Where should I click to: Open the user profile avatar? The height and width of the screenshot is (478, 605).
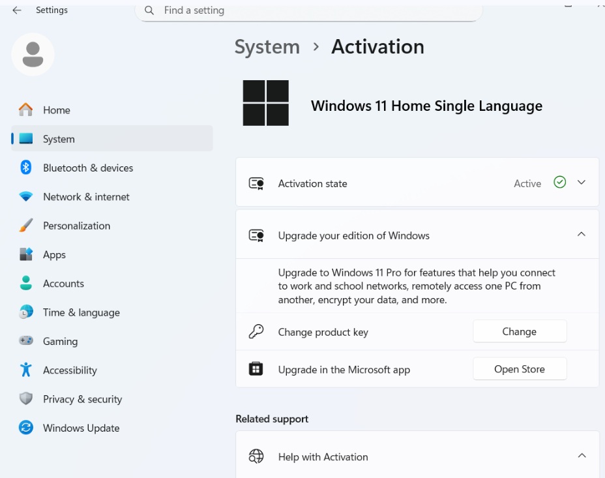[x=33, y=54]
